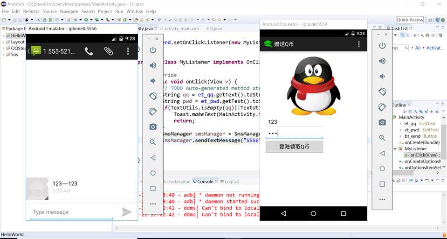Open the Project menu

105,11
